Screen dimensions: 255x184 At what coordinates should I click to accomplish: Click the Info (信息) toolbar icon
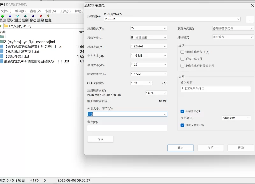click(x=48, y=16)
